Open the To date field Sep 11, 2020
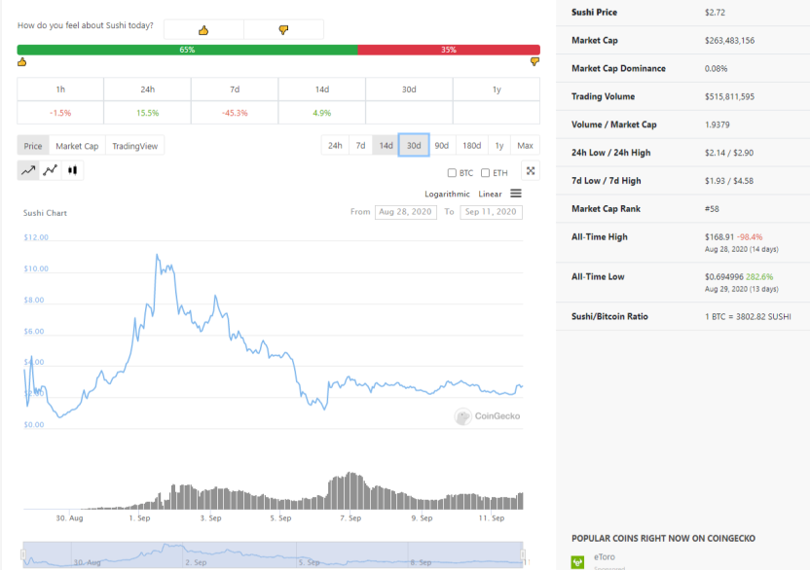 pos(491,212)
